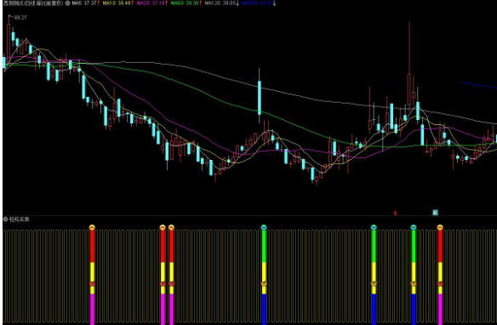Click the third orange up-arrow signal marker
This screenshot has width=497, height=325.
(x=171, y=227)
